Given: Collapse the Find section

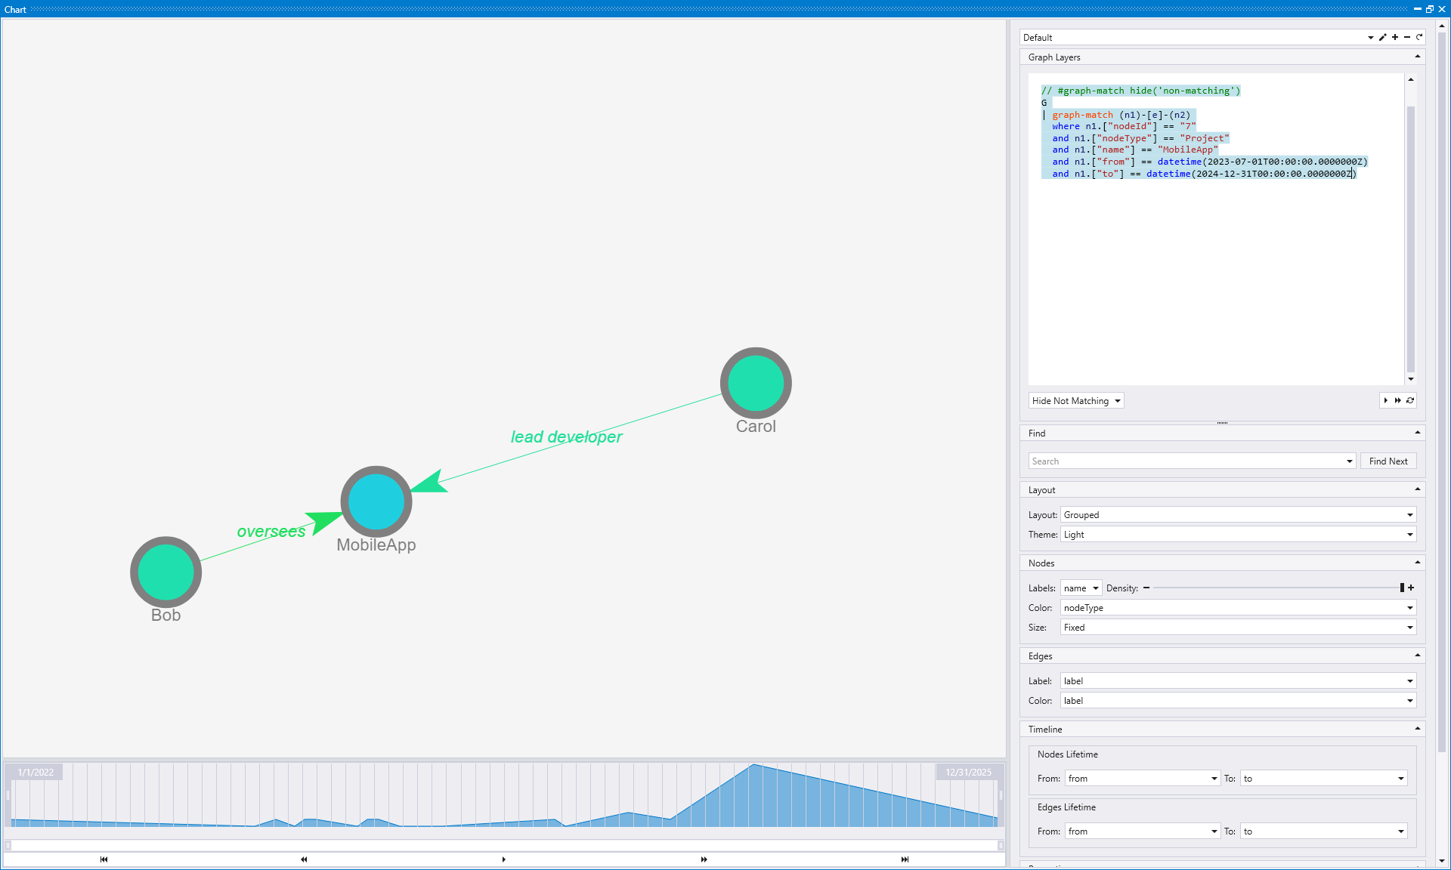Looking at the screenshot, I should (x=1418, y=433).
